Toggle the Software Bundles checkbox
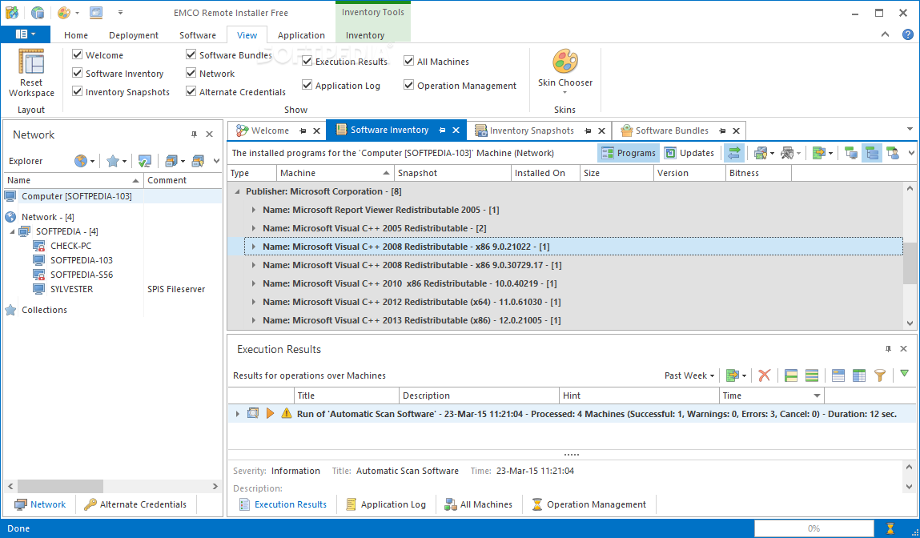Viewport: 920px width, 538px height. click(x=191, y=54)
